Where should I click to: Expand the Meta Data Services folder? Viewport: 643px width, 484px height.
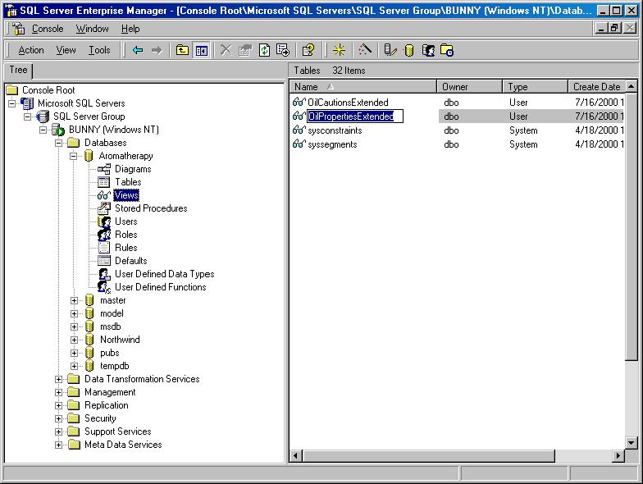(x=59, y=445)
